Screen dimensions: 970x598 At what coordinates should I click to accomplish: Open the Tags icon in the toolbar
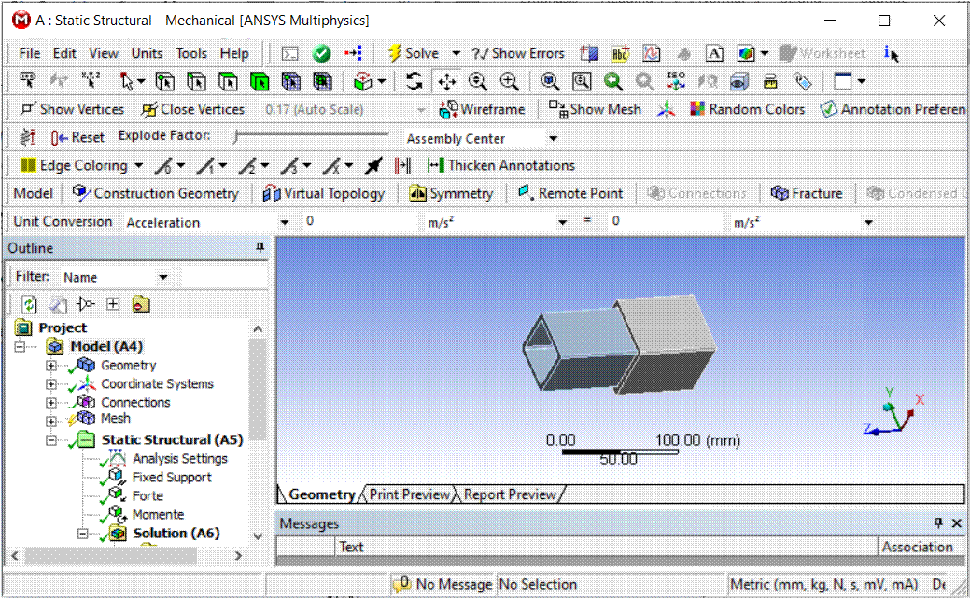pyautogui.click(x=802, y=81)
